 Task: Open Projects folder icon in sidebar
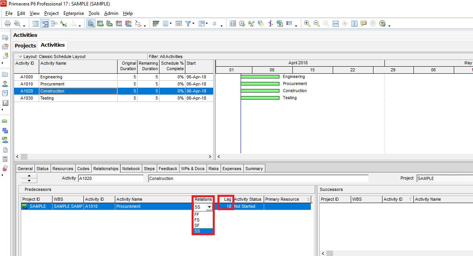point(5,74)
